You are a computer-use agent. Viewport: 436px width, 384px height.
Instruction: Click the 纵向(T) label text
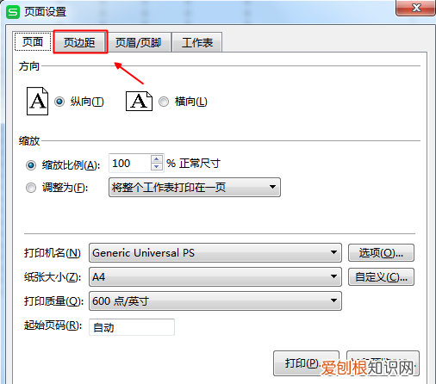click(x=87, y=102)
